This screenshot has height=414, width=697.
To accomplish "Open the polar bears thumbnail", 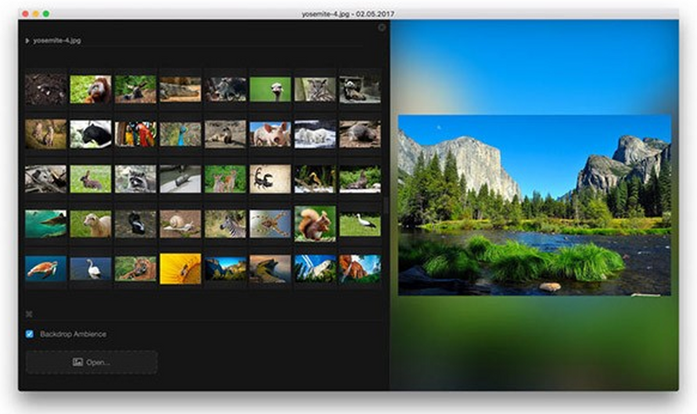I will tap(315, 134).
